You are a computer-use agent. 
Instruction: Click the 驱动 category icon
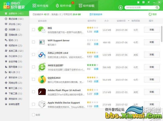(6, 40)
